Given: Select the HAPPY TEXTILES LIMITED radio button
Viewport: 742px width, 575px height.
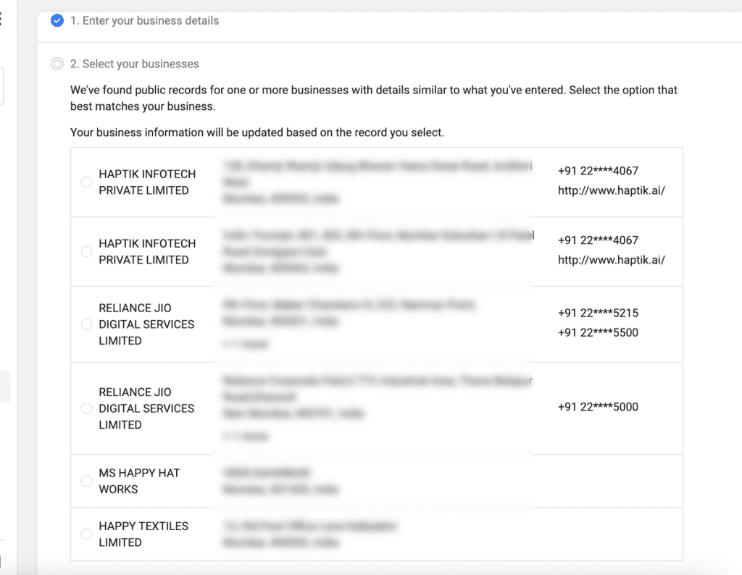Looking at the screenshot, I should pyautogui.click(x=86, y=534).
